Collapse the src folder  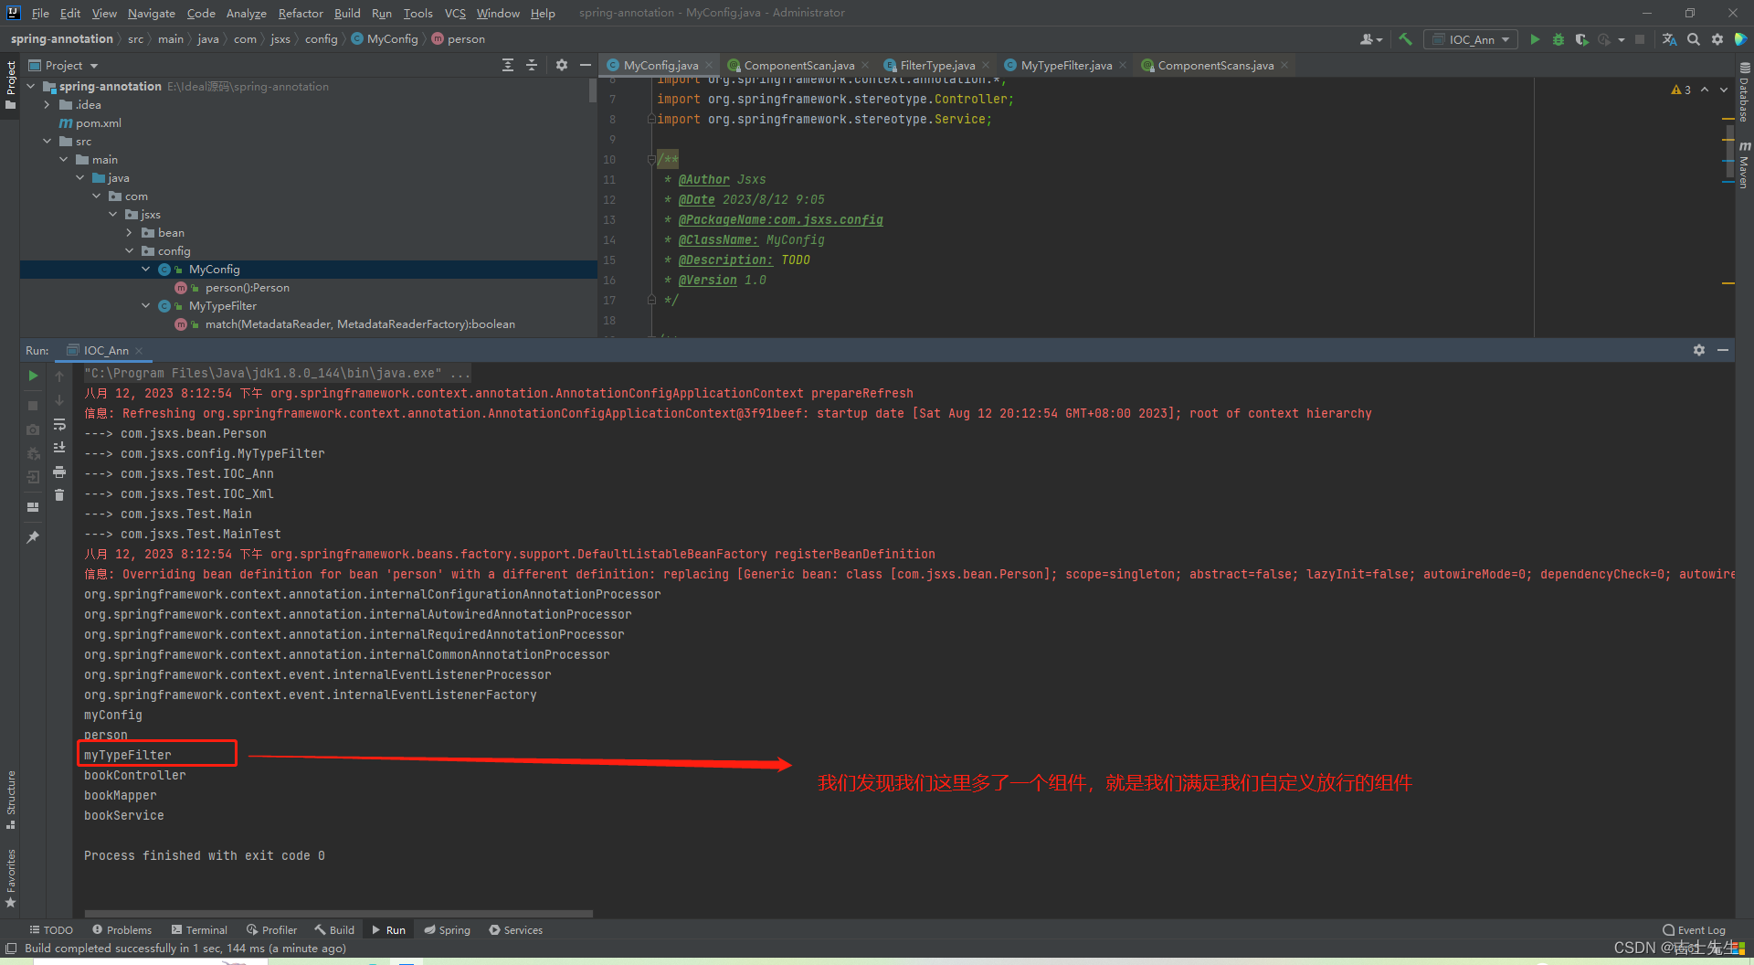(x=47, y=142)
